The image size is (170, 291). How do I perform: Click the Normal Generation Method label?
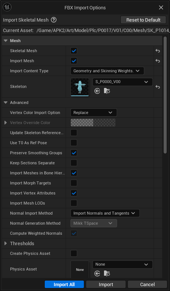(35, 223)
